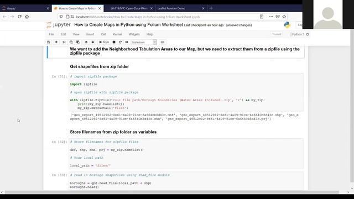Reload the page
354x199 pixels.
[20, 17]
